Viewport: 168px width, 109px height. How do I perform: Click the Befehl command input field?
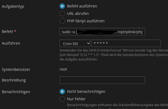[x=102, y=32]
